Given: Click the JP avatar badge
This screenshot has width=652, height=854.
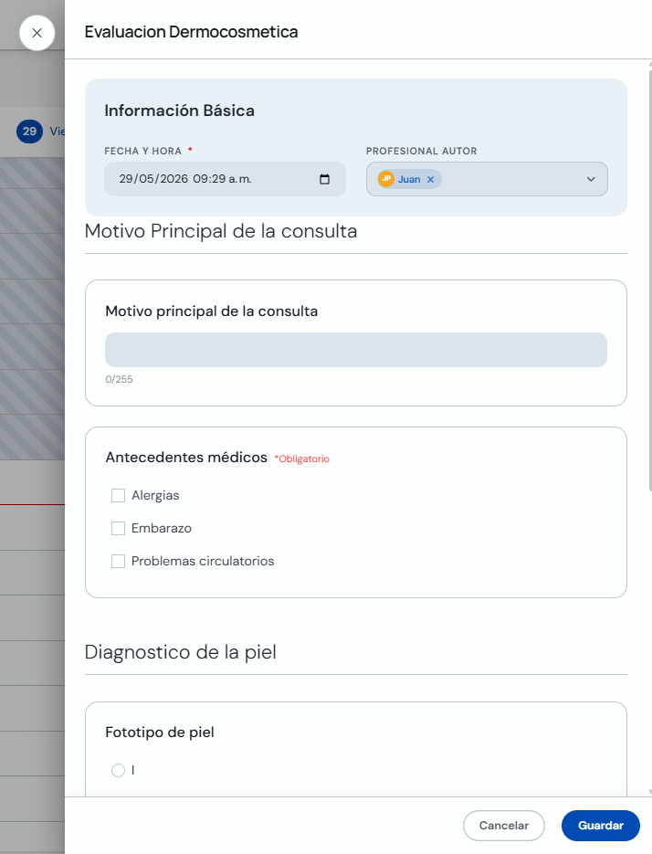Looking at the screenshot, I should click(386, 179).
